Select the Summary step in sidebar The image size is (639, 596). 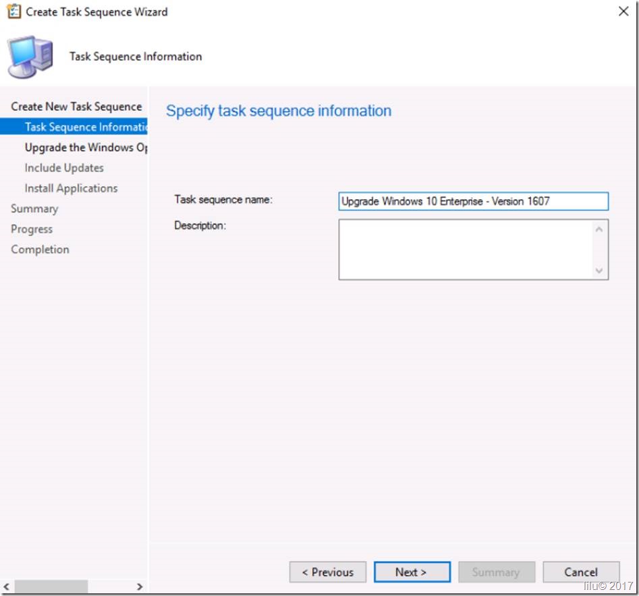pyautogui.click(x=34, y=209)
